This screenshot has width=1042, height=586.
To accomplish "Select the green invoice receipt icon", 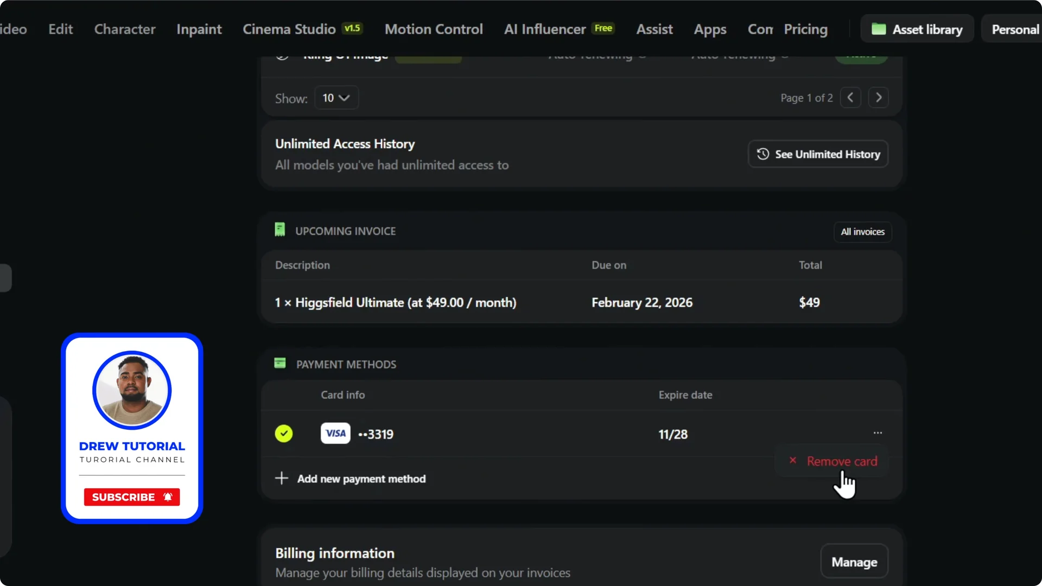I will click(279, 229).
